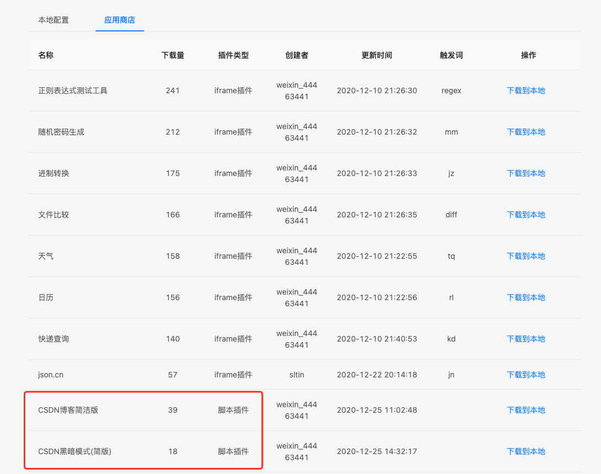Click the trigger word kd
601x474 pixels.
click(x=451, y=339)
